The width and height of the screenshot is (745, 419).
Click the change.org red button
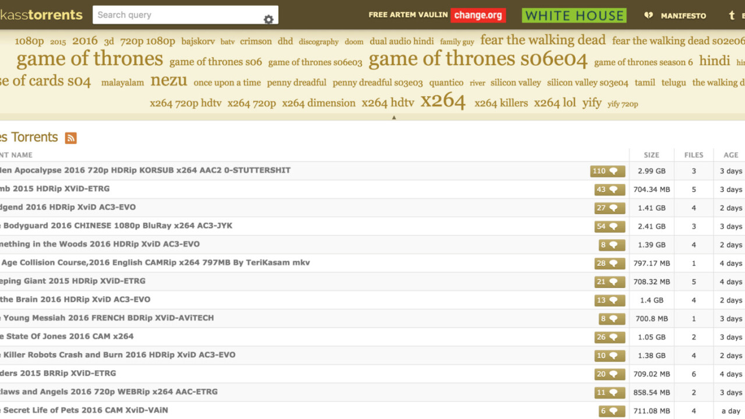tap(478, 15)
